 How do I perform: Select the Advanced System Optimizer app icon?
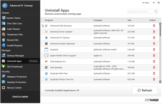[46, 44]
